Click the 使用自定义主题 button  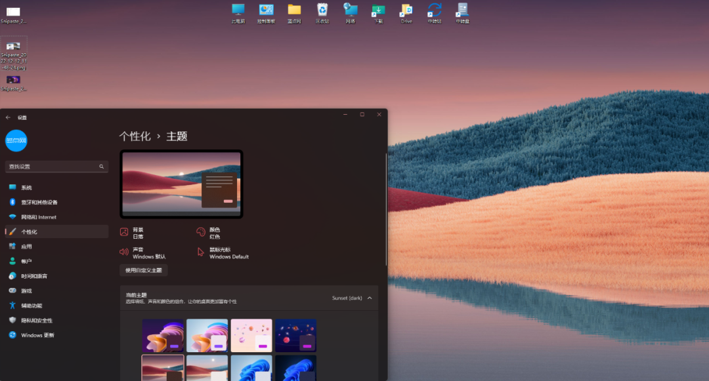[x=143, y=270]
